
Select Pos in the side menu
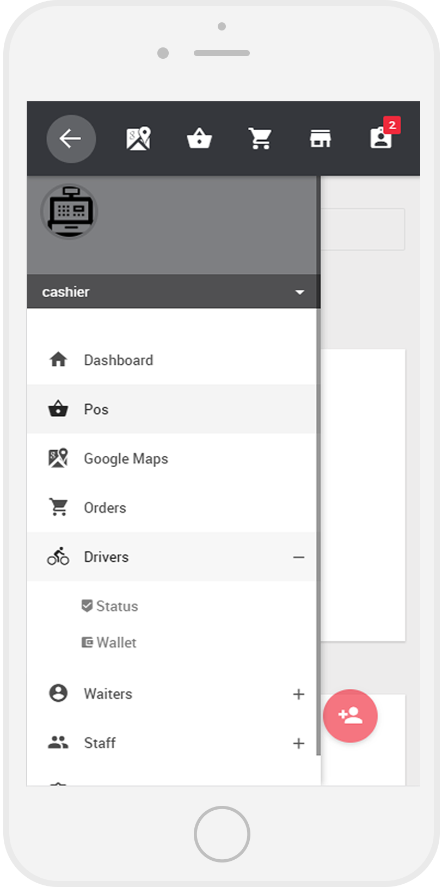(x=96, y=409)
